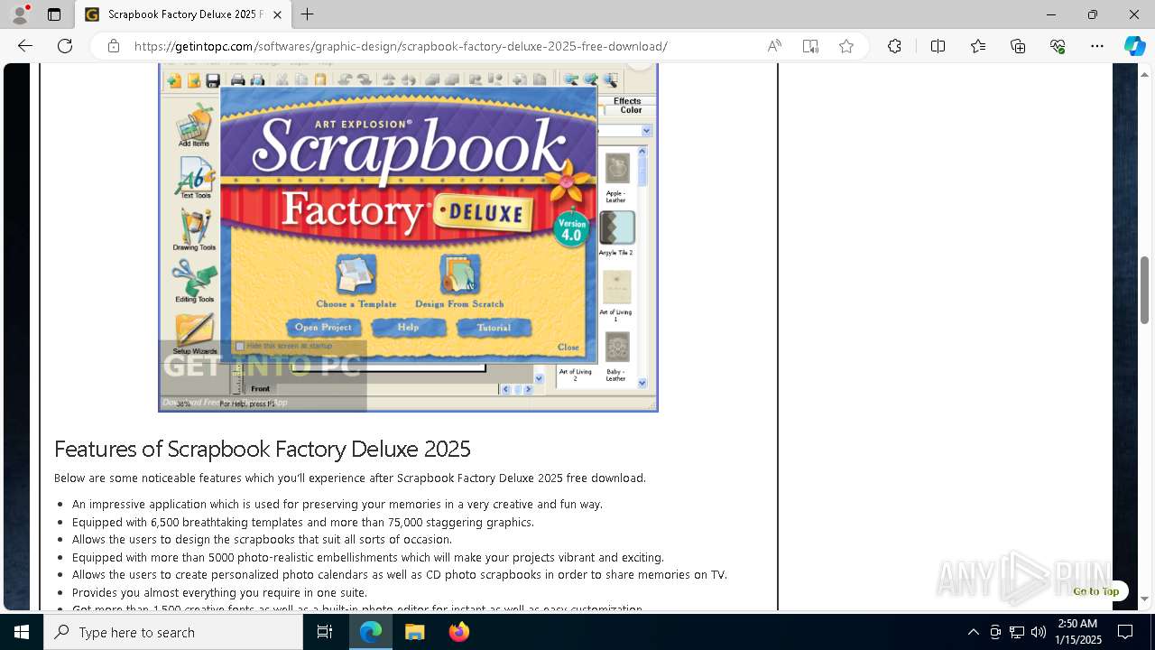Click the 'personalized photo calendars' bullet

(x=400, y=574)
